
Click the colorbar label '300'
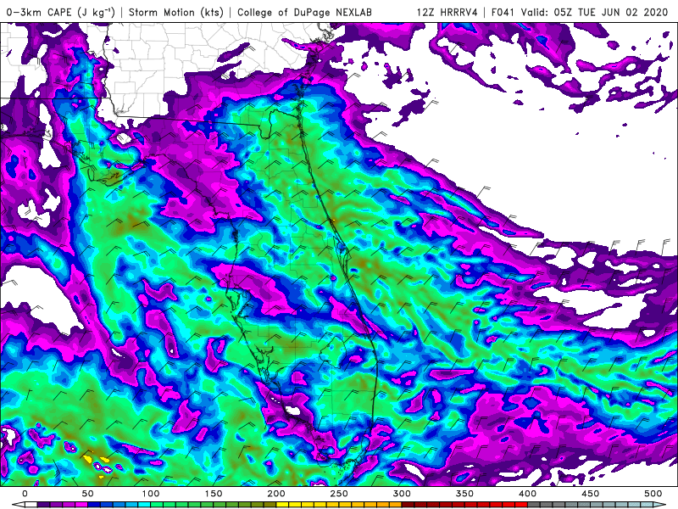point(402,494)
